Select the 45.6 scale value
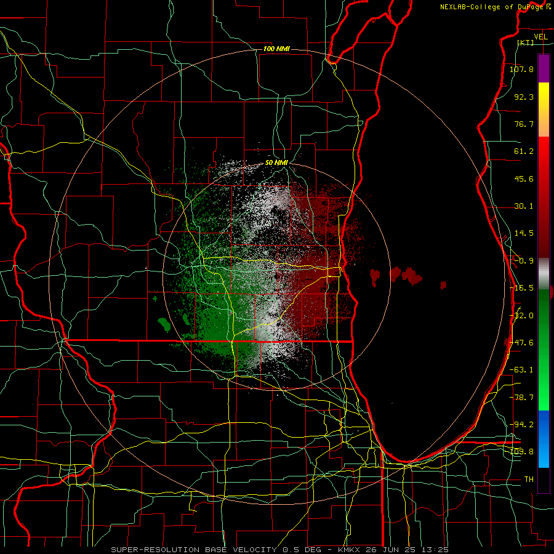Viewport: 554px width, 554px height. [x=524, y=179]
